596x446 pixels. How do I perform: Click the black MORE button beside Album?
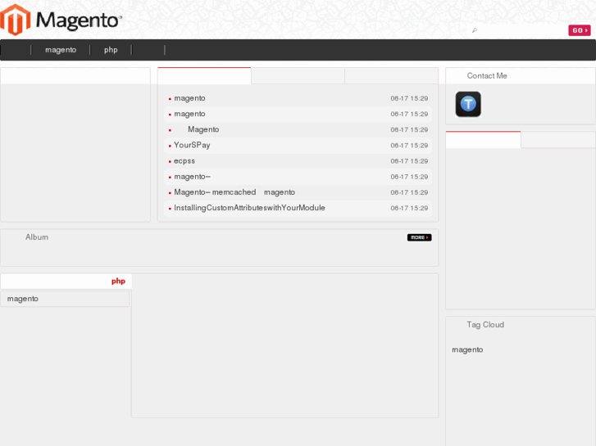(419, 237)
